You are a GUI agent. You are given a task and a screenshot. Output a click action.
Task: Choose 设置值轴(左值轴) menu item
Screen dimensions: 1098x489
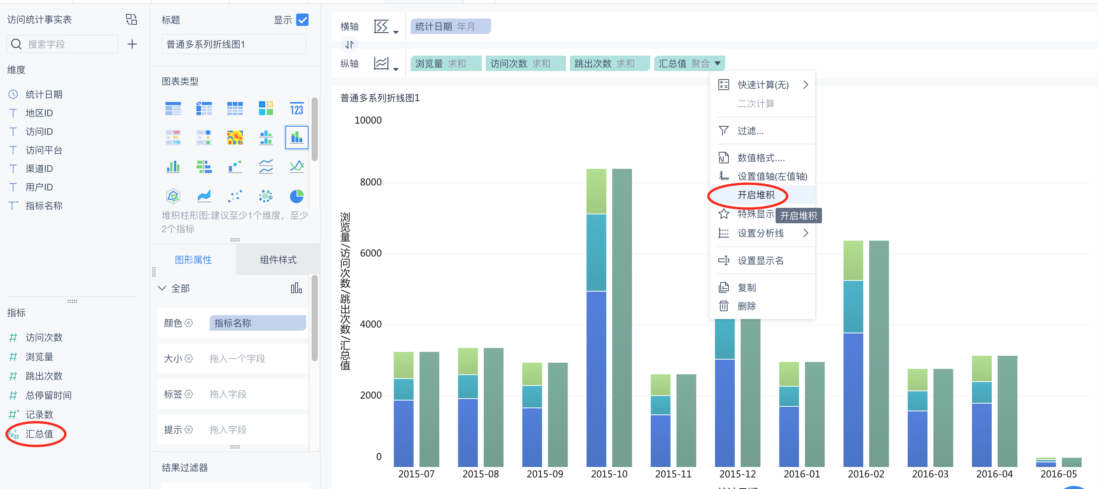pyautogui.click(x=762, y=177)
